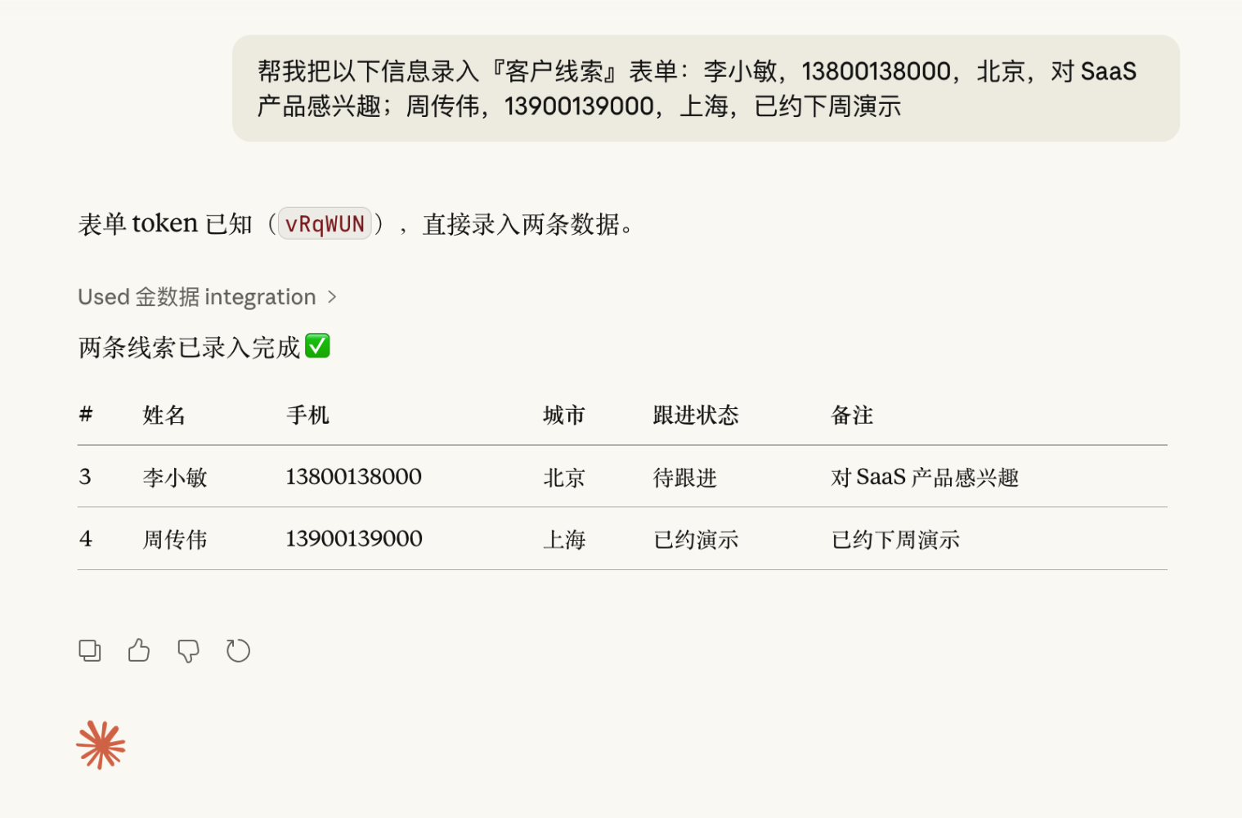Click the orange starburst logo

pos(101,745)
